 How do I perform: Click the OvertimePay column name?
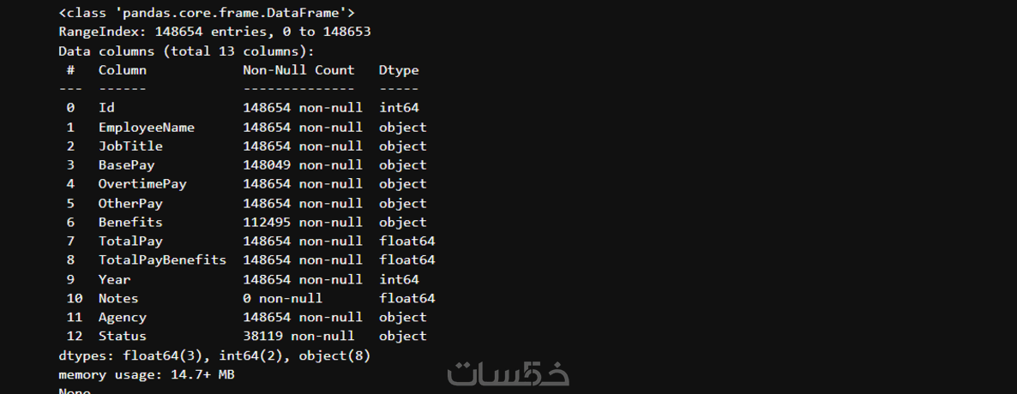pos(142,183)
